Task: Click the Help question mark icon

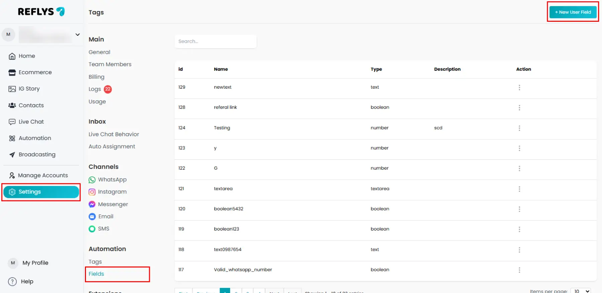Action: (x=12, y=282)
